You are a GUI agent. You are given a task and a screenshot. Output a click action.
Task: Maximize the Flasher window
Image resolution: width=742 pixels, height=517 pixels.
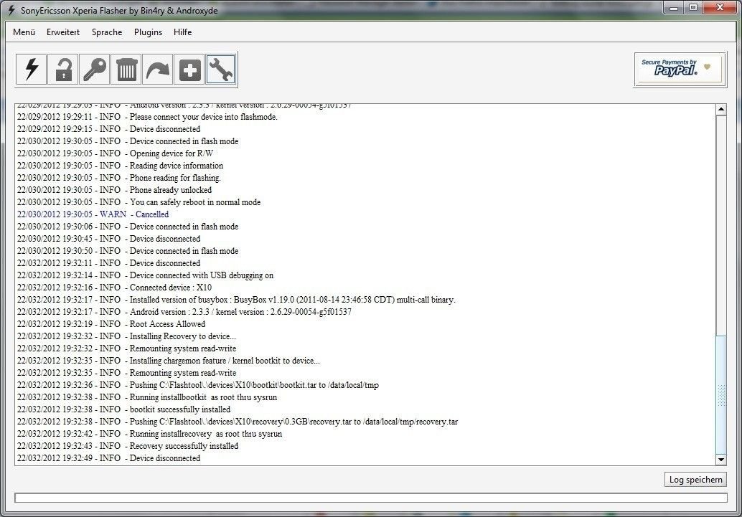693,8
